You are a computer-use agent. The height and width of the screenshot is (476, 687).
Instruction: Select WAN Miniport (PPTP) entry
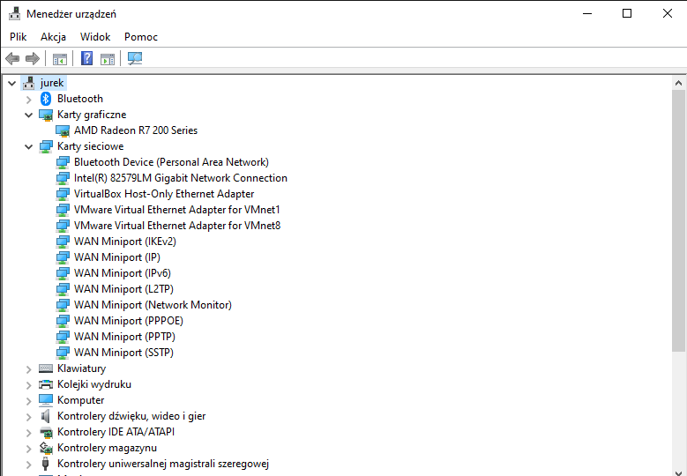coord(124,337)
